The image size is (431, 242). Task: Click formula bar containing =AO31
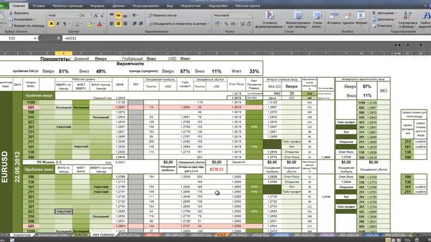tap(246, 38)
